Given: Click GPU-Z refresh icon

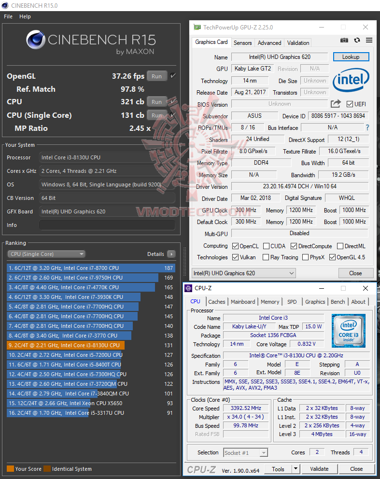Looking at the screenshot, I should point(357,41).
